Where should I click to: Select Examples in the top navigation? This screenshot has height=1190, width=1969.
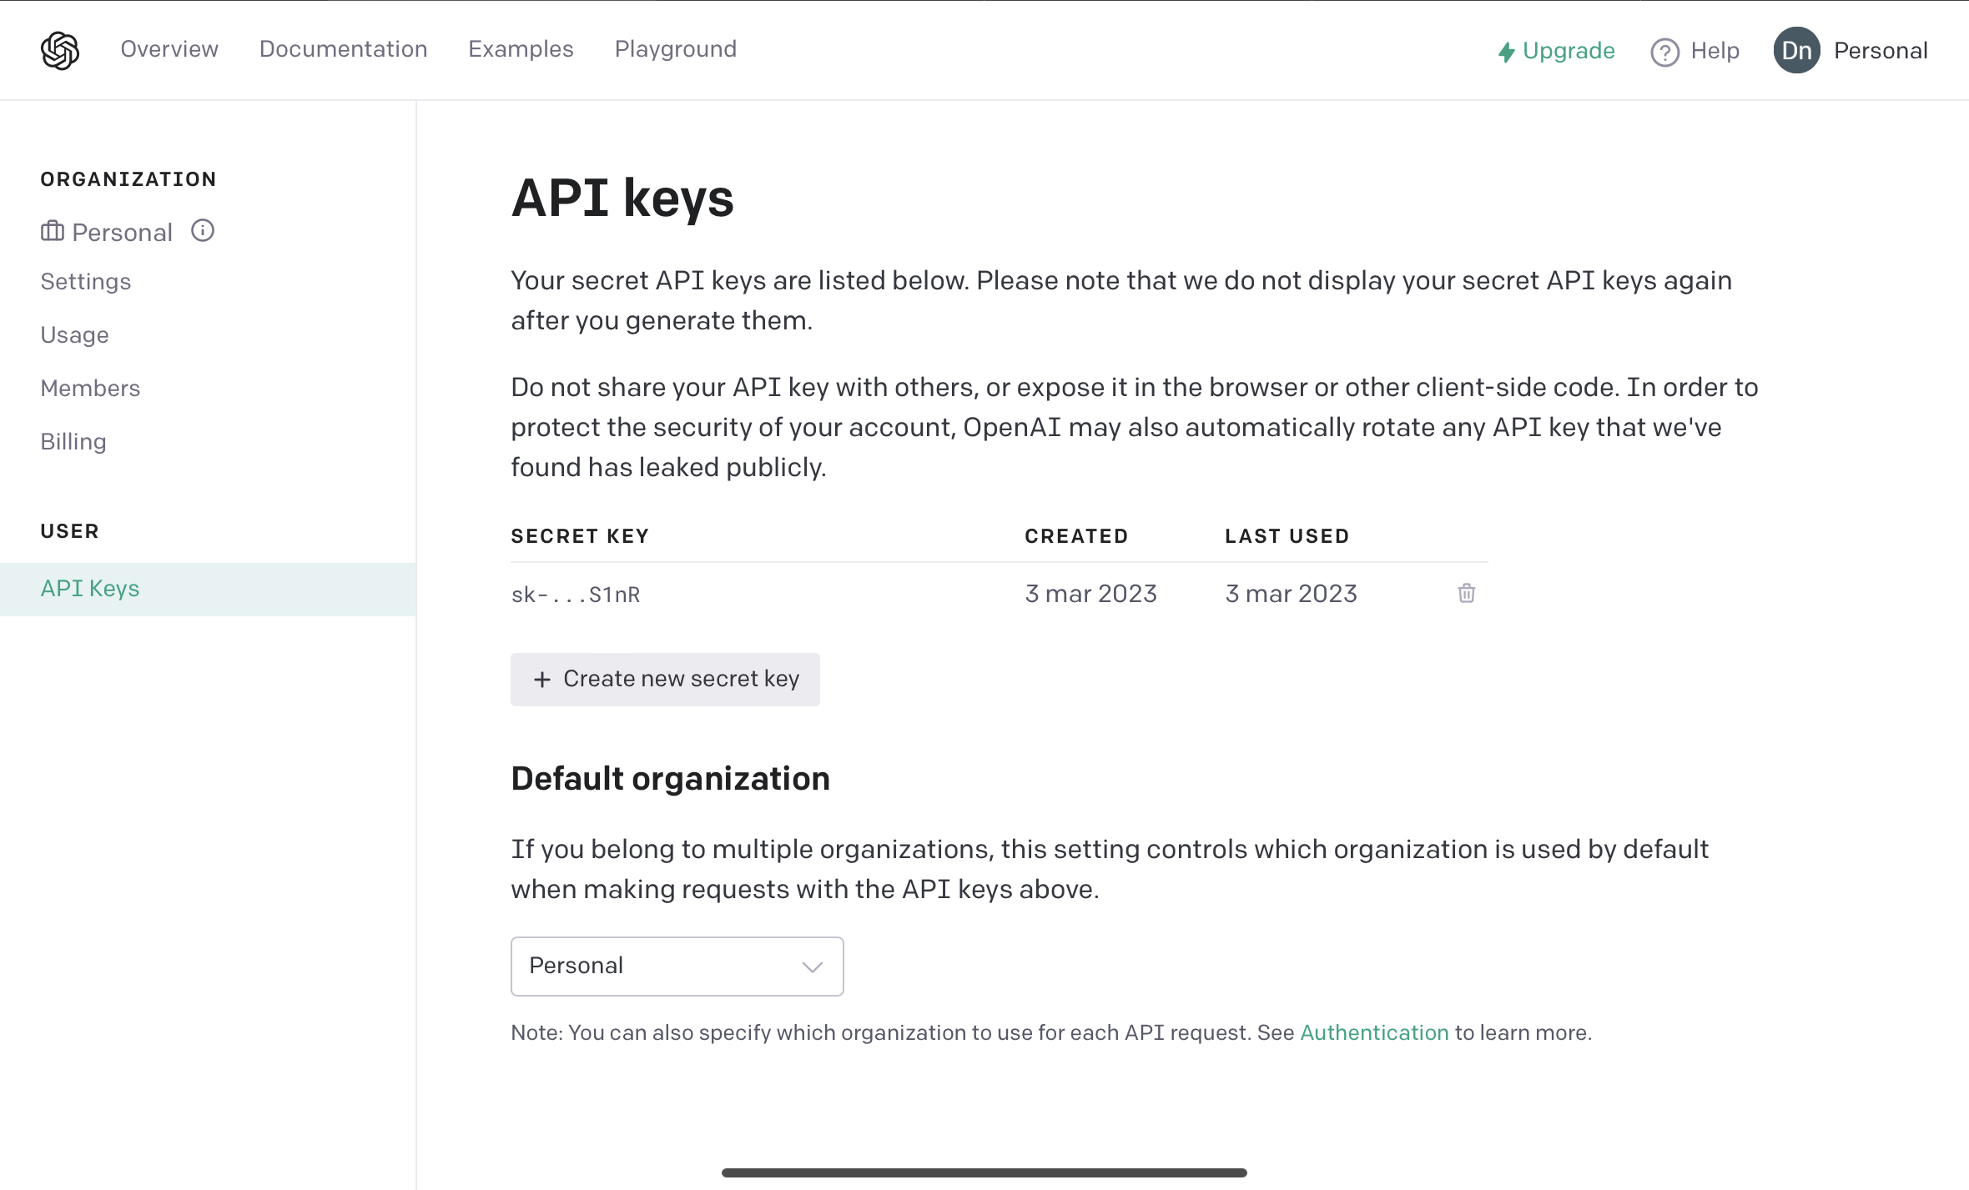pos(521,49)
